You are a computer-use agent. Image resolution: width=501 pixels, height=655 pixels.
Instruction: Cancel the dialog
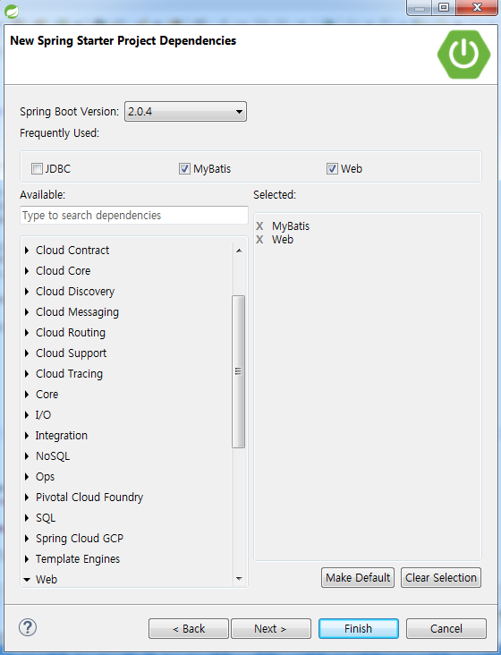(x=446, y=629)
